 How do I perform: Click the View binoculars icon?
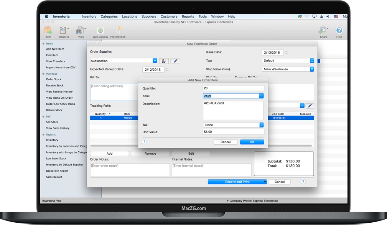(79, 31)
